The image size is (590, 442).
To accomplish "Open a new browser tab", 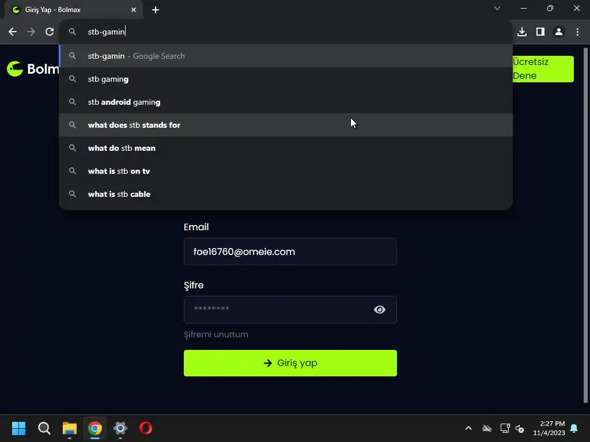I will [x=156, y=10].
